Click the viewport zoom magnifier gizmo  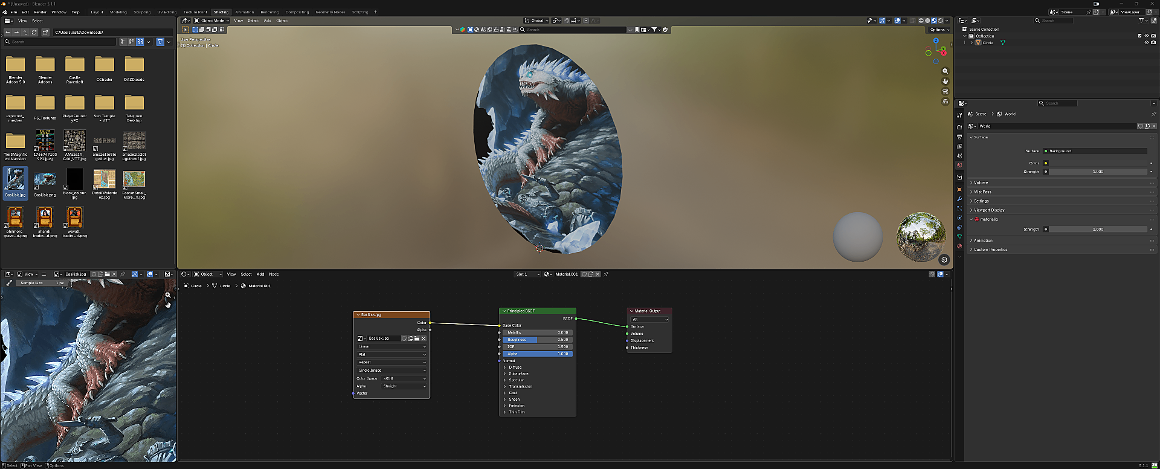pos(946,71)
